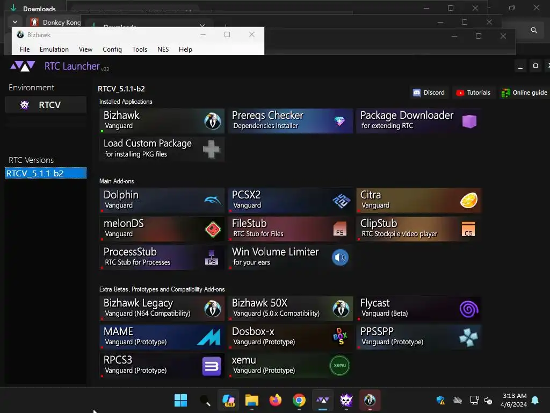Open the YouTube Tutorials button
This screenshot has height=413, width=550.
[x=473, y=92]
